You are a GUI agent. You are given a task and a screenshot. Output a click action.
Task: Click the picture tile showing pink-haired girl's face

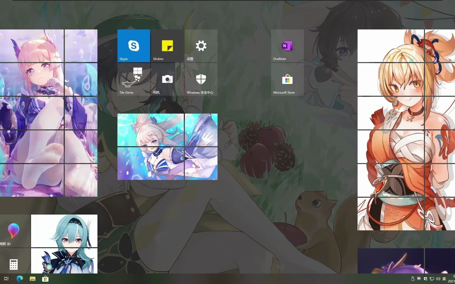point(32,79)
